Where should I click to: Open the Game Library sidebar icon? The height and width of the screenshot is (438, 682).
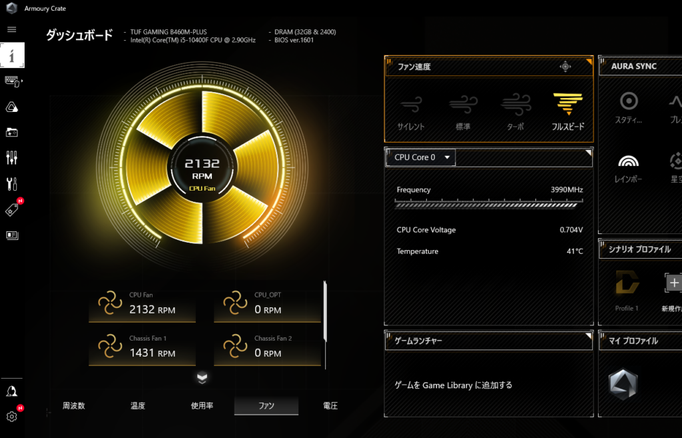tap(12, 133)
